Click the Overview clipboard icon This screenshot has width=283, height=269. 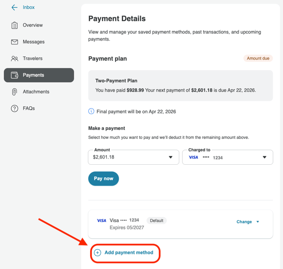pos(15,25)
